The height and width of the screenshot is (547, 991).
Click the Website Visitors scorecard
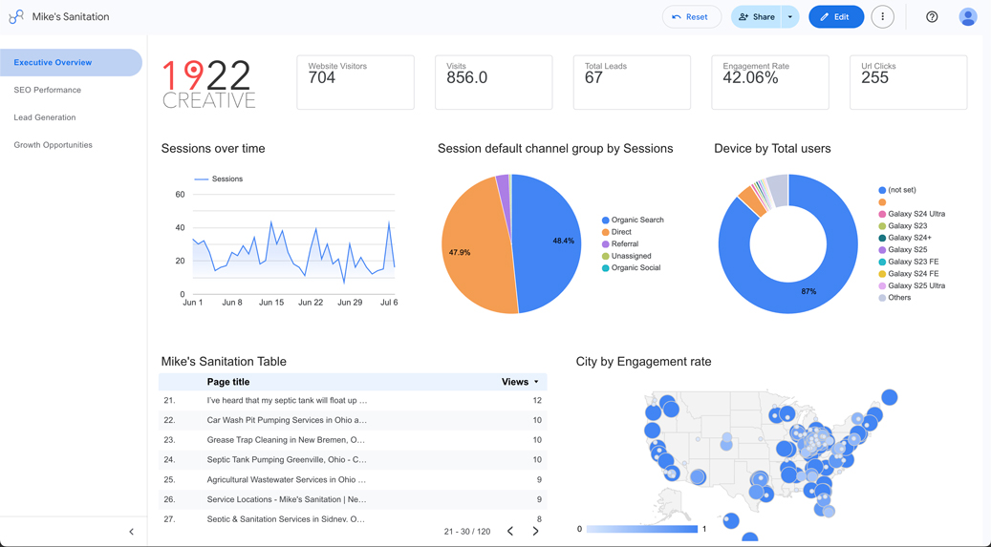[x=355, y=82]
